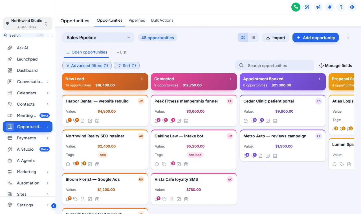The image size is (361, 214).
Task: Click the Import button
Action: coord(276,37)
